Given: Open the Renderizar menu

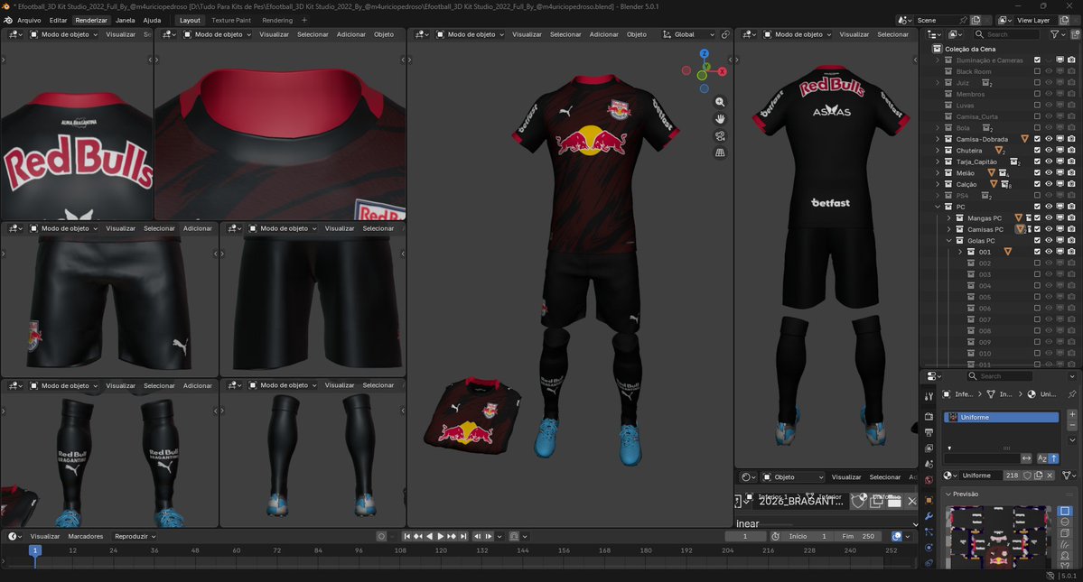Looking at the screenshot, I should click(91, 20).
